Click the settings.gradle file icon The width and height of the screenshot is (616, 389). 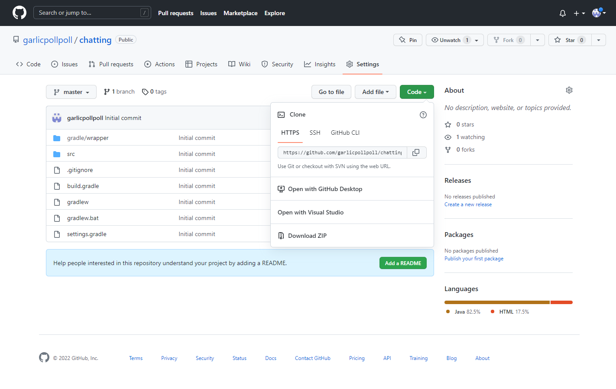(57, 234)
